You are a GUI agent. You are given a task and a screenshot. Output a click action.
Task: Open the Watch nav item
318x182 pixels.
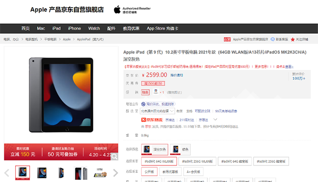94,28
